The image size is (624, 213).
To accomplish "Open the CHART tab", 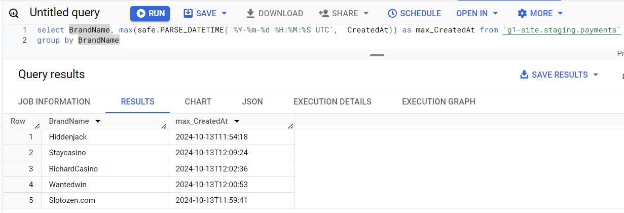I will (x=198, y=102).
